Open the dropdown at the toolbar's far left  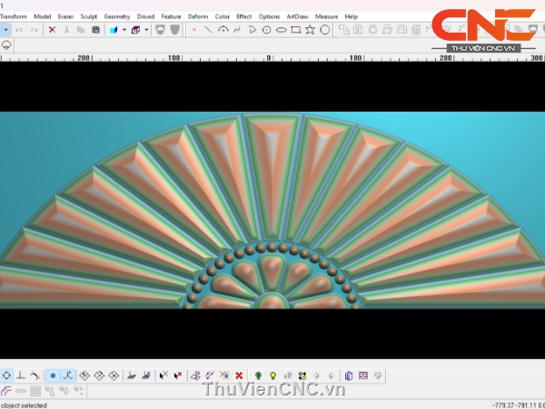(5, 30)
